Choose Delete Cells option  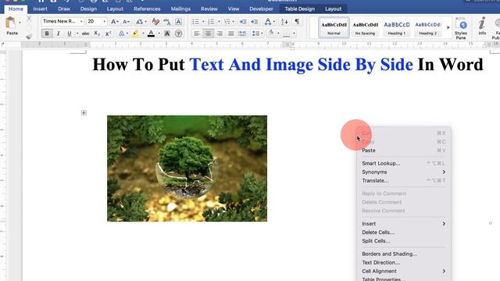(x=404, y=233)
